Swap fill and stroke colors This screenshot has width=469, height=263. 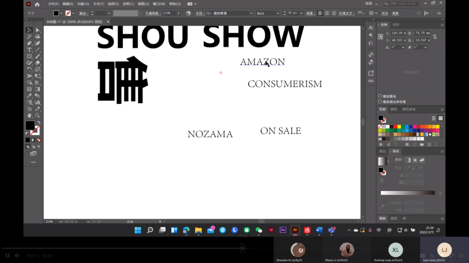pos(39,122)
